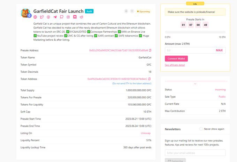Click the GarfieldCat Fair Launch title

click(x=58, y=11)
